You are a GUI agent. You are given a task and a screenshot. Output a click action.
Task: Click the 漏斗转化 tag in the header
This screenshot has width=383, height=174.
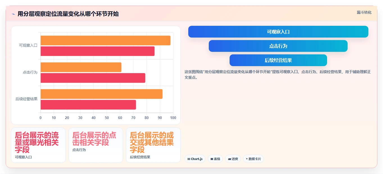point(364,12)
